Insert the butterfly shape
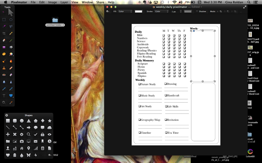Screen dimensions: 262x163 click(29, 155)
